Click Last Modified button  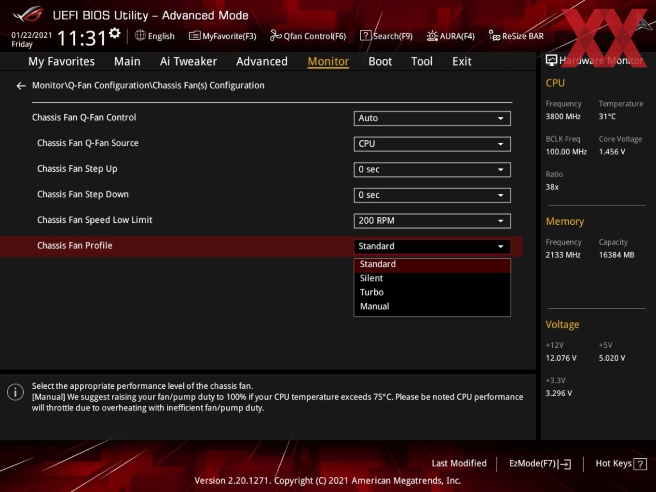click(459, 463)
